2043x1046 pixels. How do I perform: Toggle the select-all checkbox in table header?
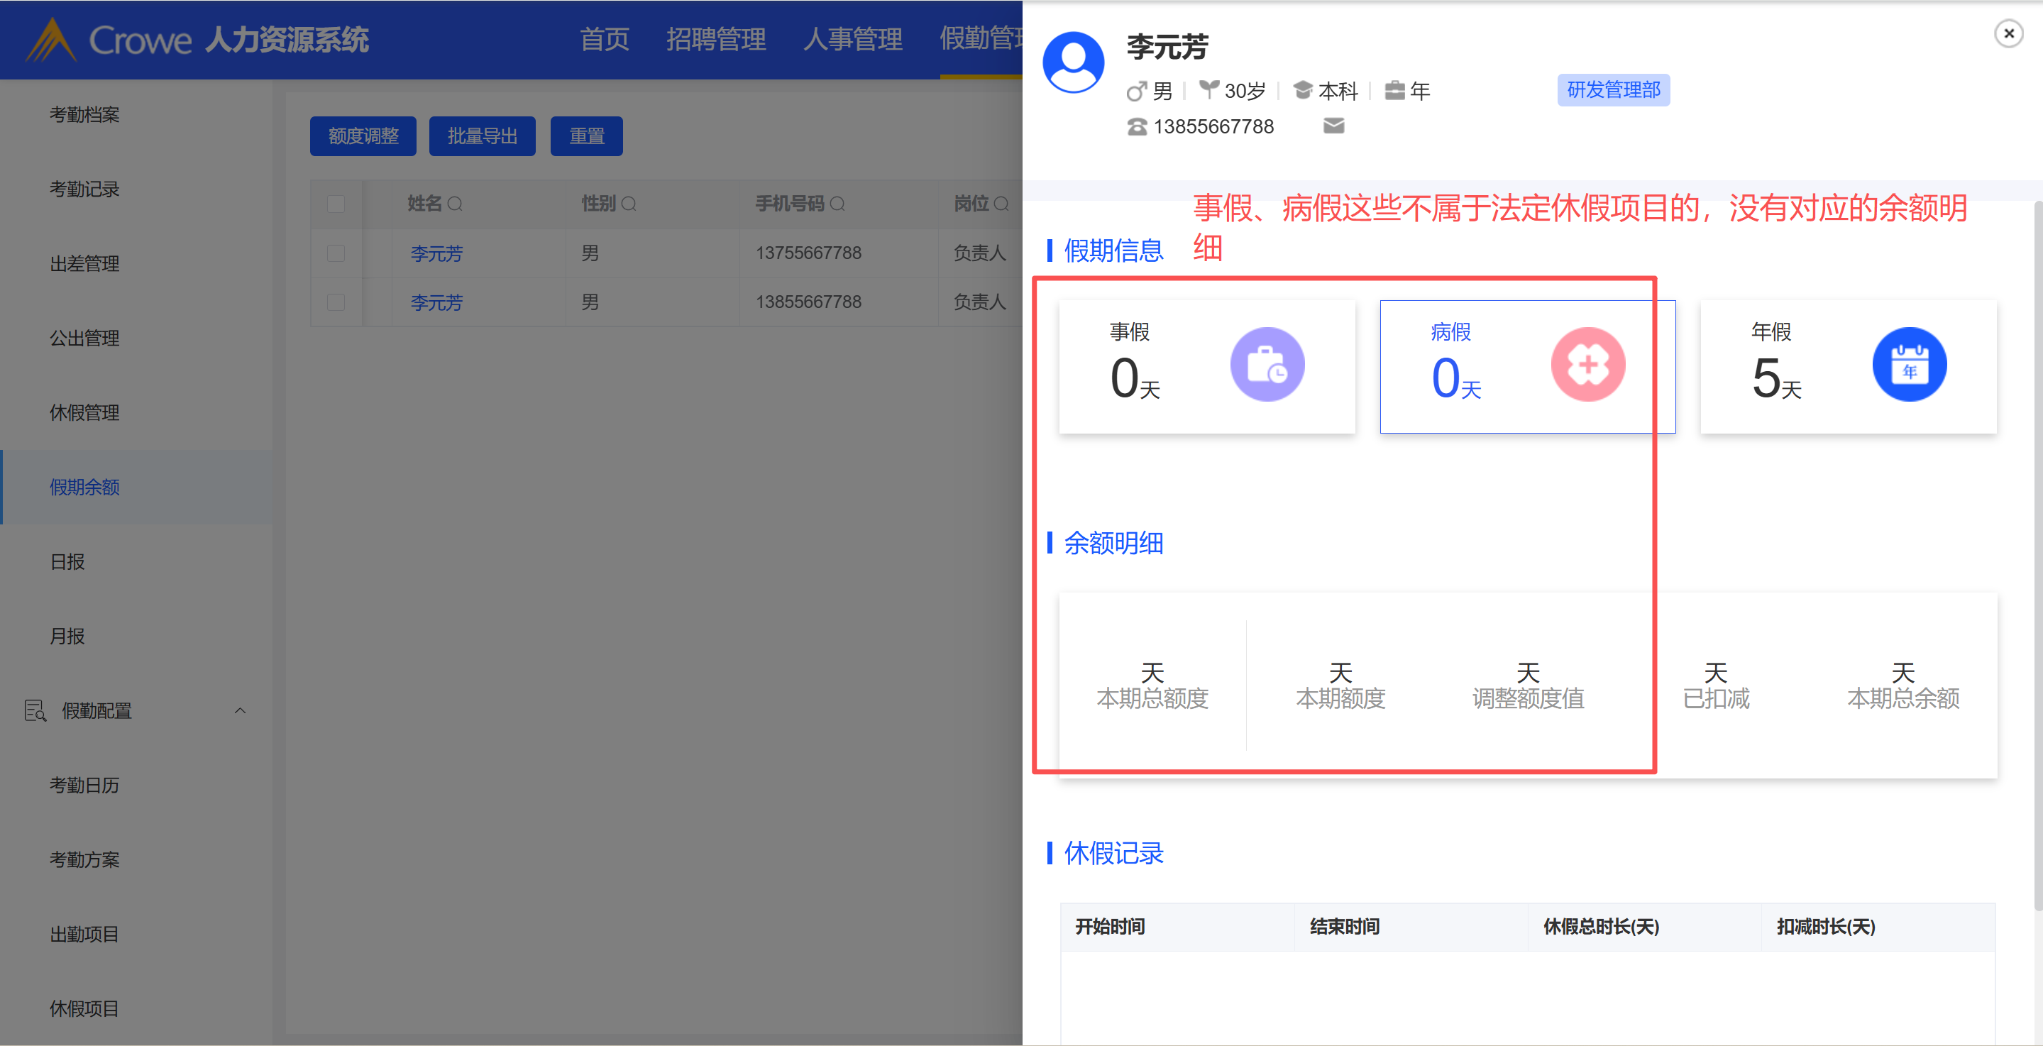pos(336,204)
